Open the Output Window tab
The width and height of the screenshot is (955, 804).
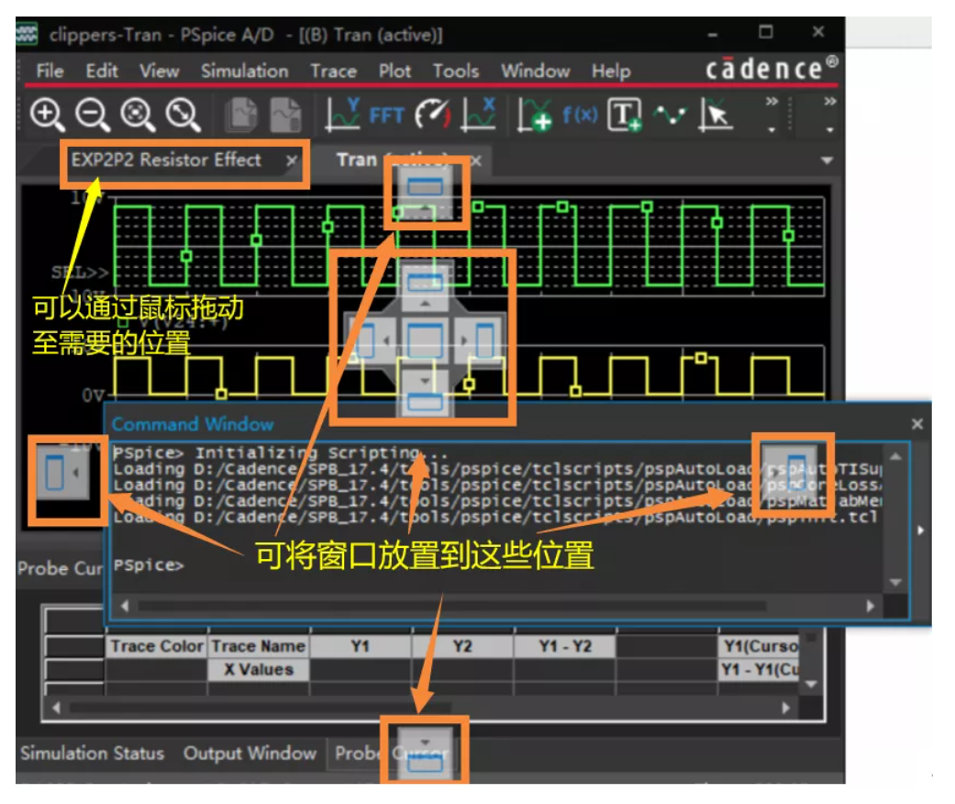[250, 754]
